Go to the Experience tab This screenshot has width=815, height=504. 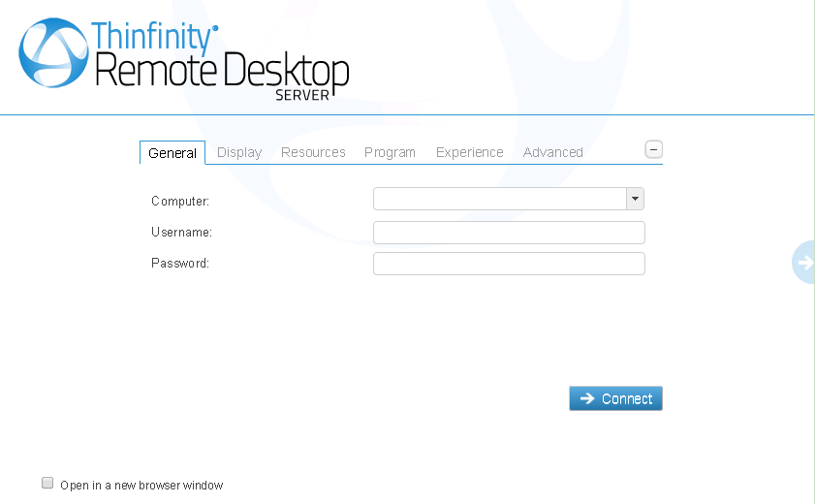[469, 152]
